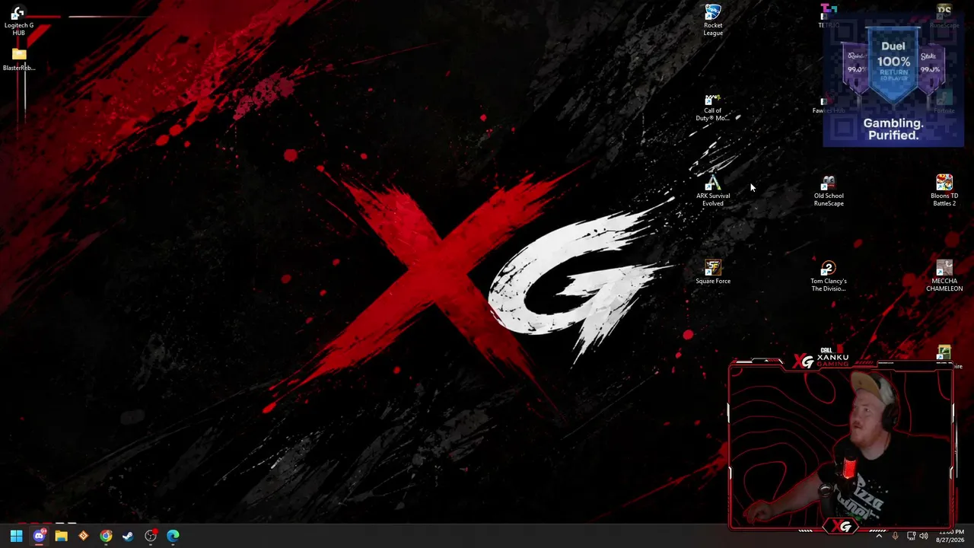Open the clock and date flyout
974x548 pixels.
[x=951, y=536]
